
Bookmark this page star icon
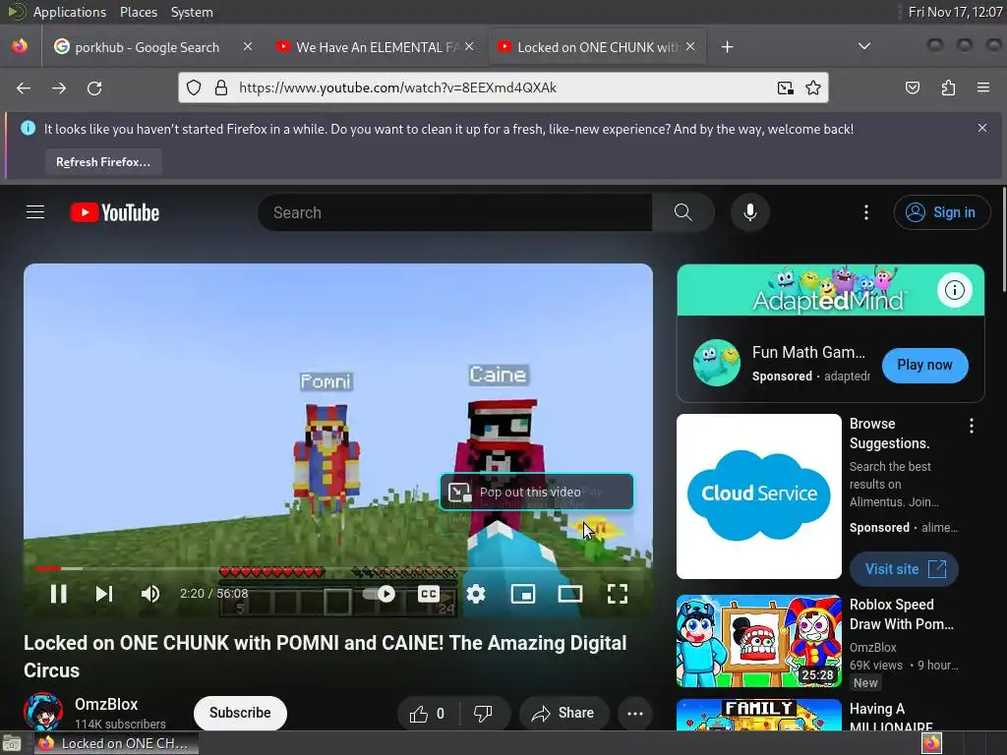pos(813,87)
